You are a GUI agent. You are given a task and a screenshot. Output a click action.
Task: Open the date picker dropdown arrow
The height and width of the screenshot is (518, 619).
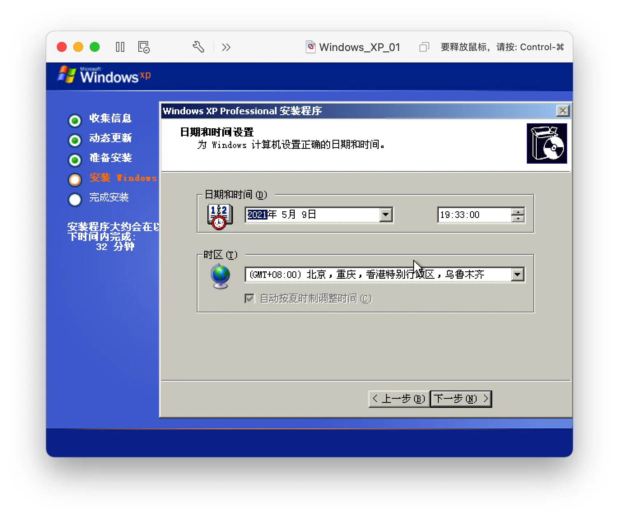(386, 215)
